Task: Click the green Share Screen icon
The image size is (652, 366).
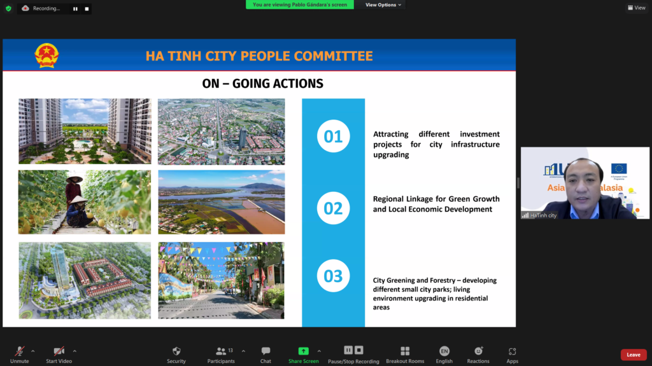Action: [x=303, y=351]
